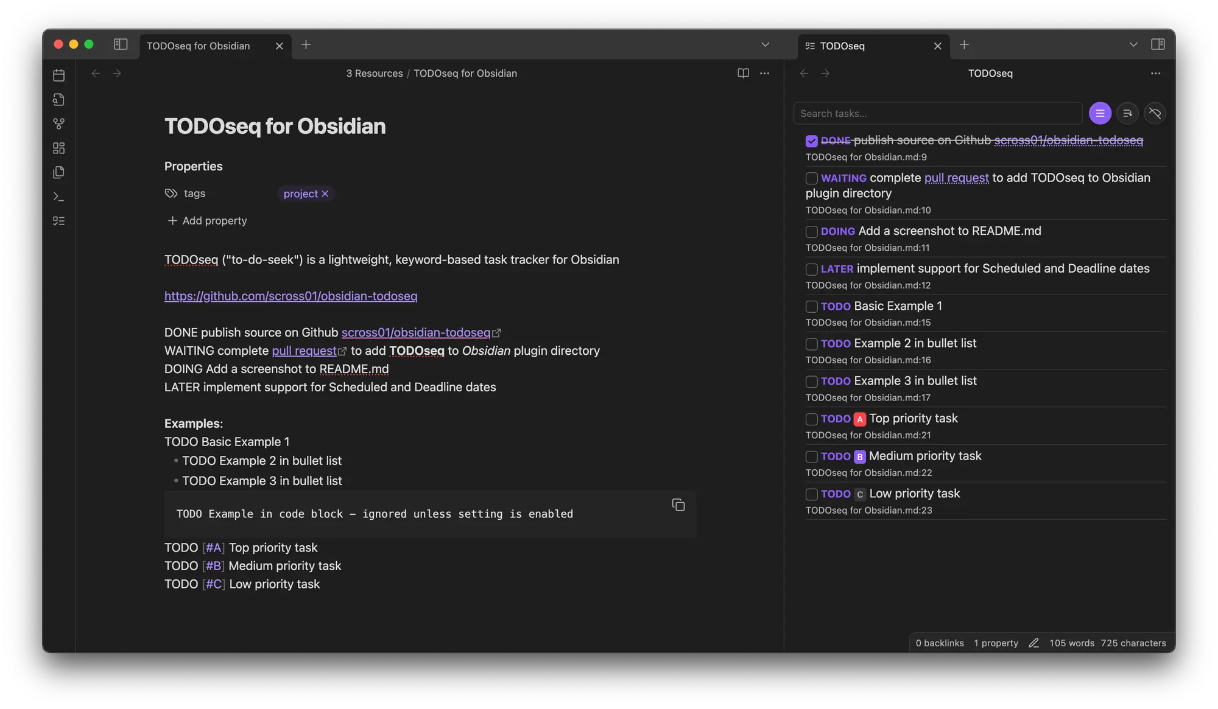
Task: Select the TODOseq for Obsidian tab
Action: click(x=216, y=46)
